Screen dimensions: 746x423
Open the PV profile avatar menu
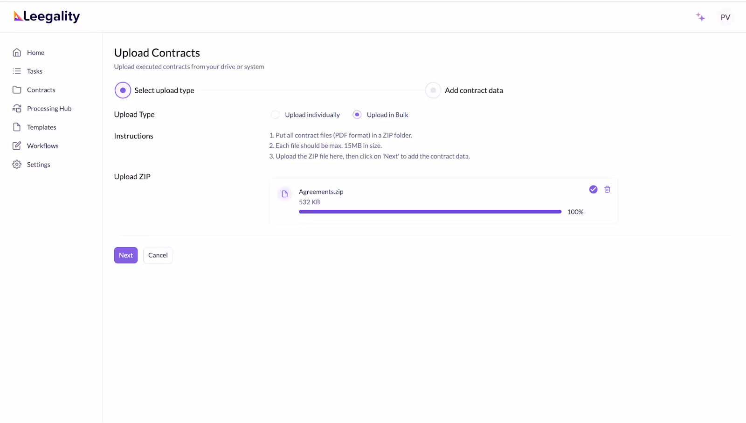(x=725, y=17)
